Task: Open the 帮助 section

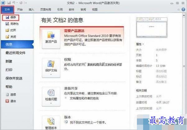Action: coord(9,87)
